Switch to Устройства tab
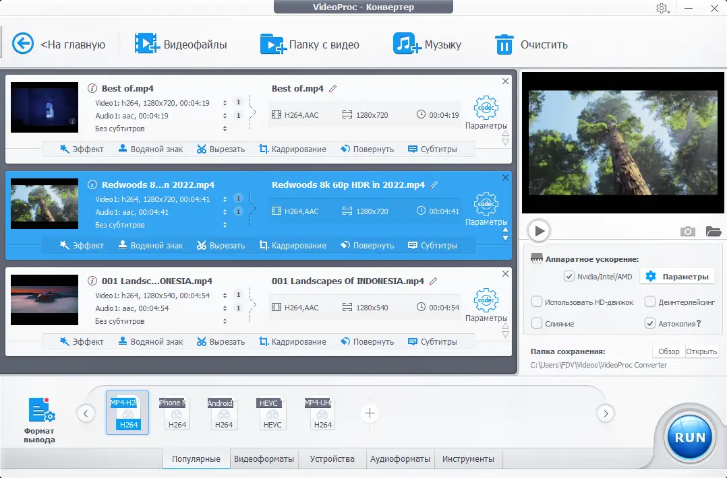 pos(332,458)
